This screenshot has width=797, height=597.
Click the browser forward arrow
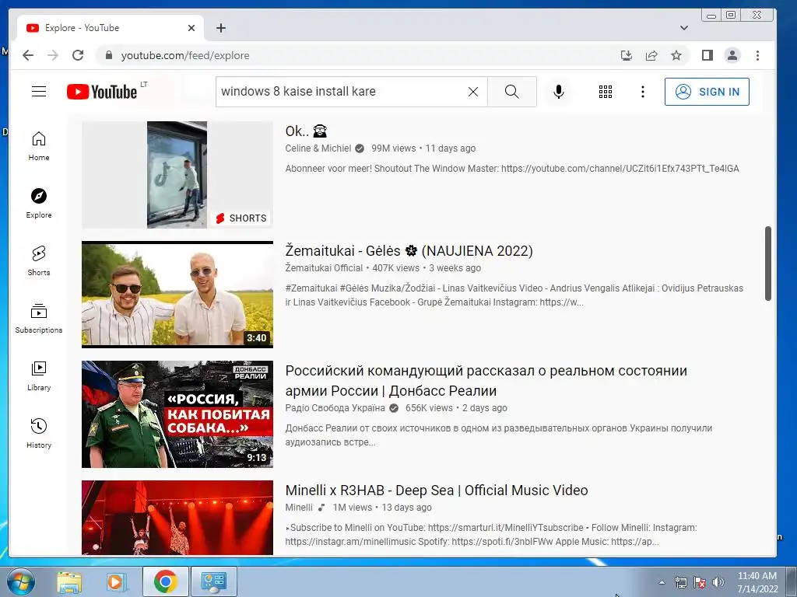53,55
